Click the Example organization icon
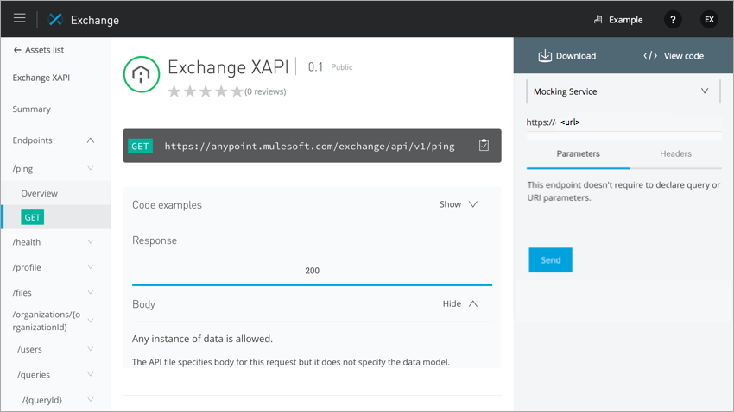 pos(598,20)
